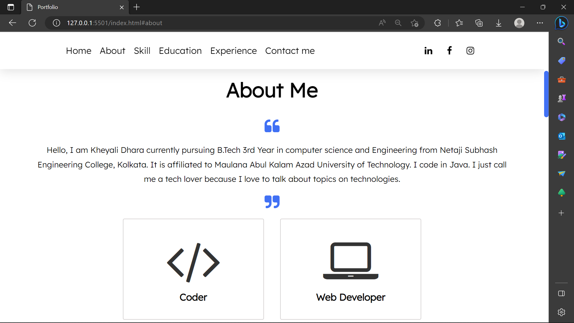The height and width of the screenshot is (323, 574).
Task: Switch to the Contact me section
Action: [290, 51]
